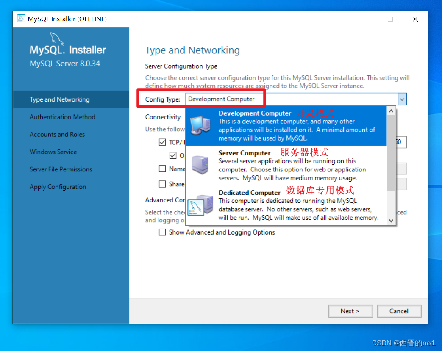The image size is (442, 351).
Task: Click the port number input field
Action: click(401, 142)
